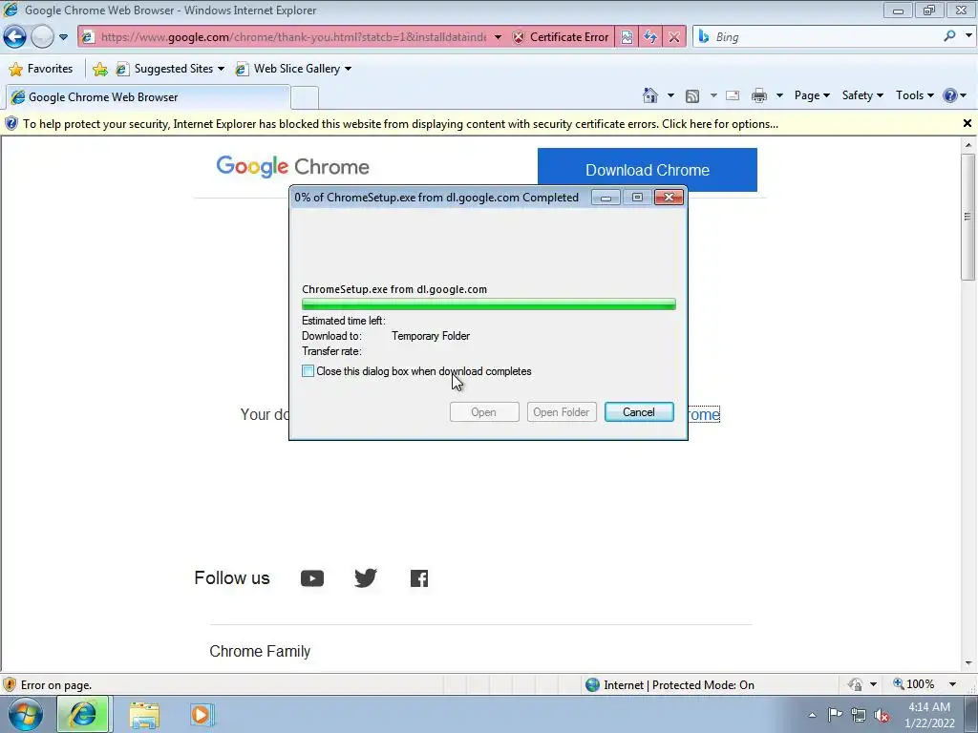
Task: Click the Chrome Family heading
Action: [260, 651]
